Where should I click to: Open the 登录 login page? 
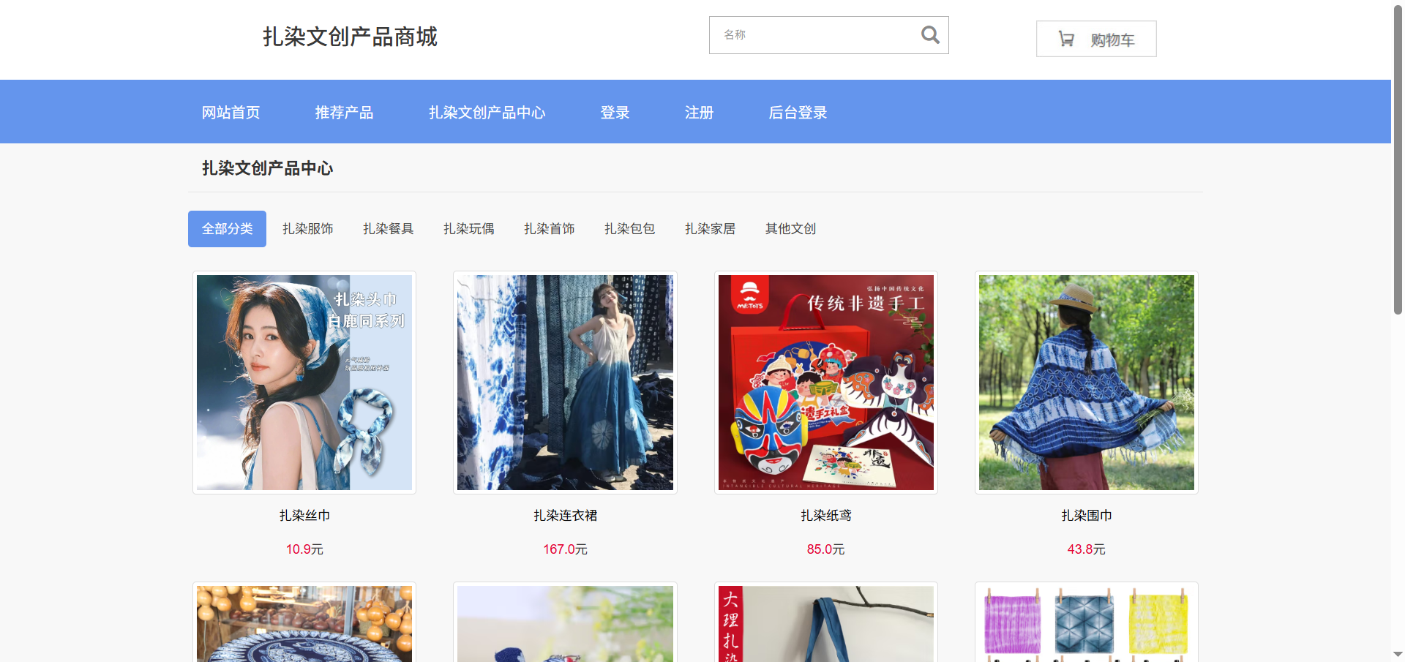pyautogui.click(x=615, y=113)
